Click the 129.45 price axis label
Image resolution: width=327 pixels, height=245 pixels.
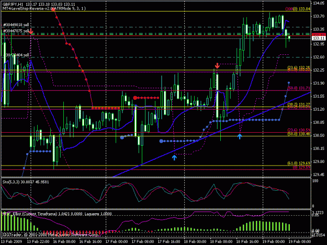[319, 174]
